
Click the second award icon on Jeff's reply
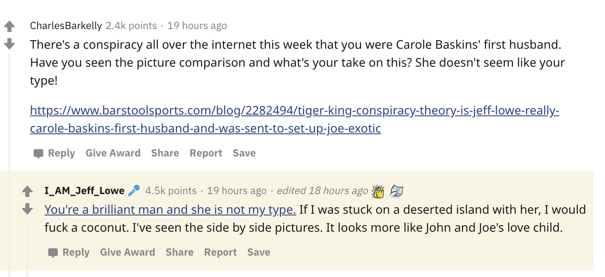pyautogui.click(x=396, y=191)
